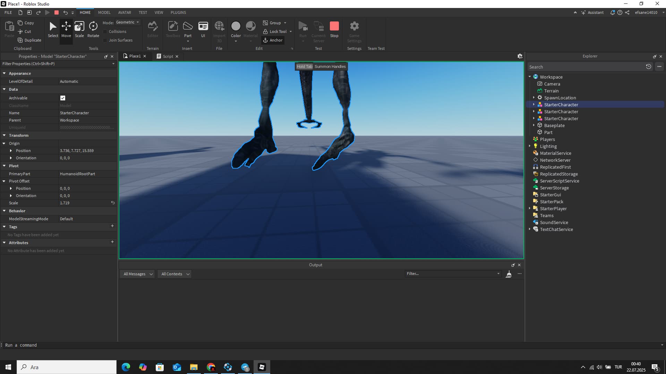The image size is (666, 374).
Task: Click the Group button
Action: (x=273, y=23)
